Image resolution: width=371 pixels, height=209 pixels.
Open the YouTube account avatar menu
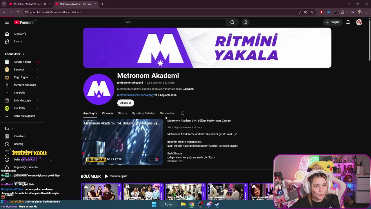pos(359,22)
